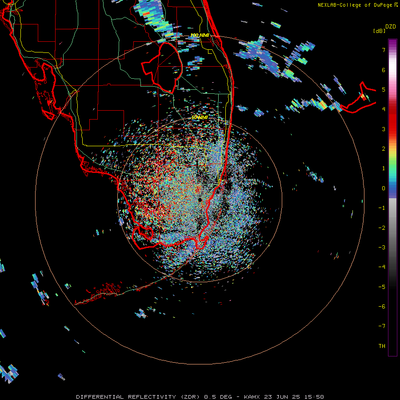Click the -7 tick label on the color scale

[382, 326]
